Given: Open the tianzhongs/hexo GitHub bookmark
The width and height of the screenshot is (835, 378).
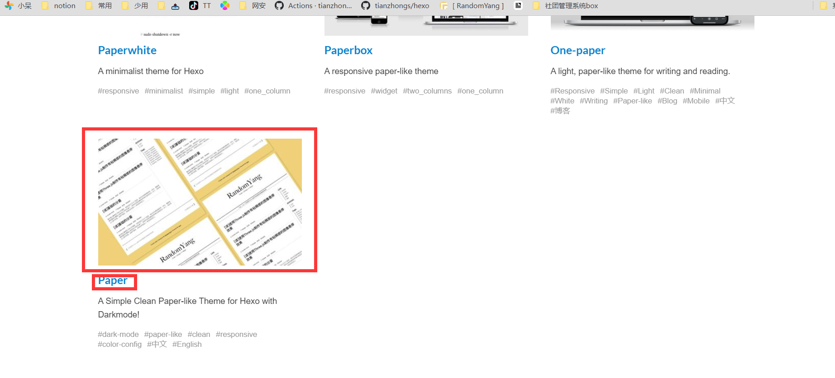Looking at the screenshot, I should 395,6.
